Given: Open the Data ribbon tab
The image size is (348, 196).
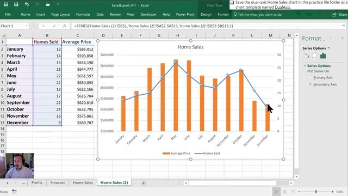Looking at the screenshot, I should pyautogui.click(x=100, y=15).
